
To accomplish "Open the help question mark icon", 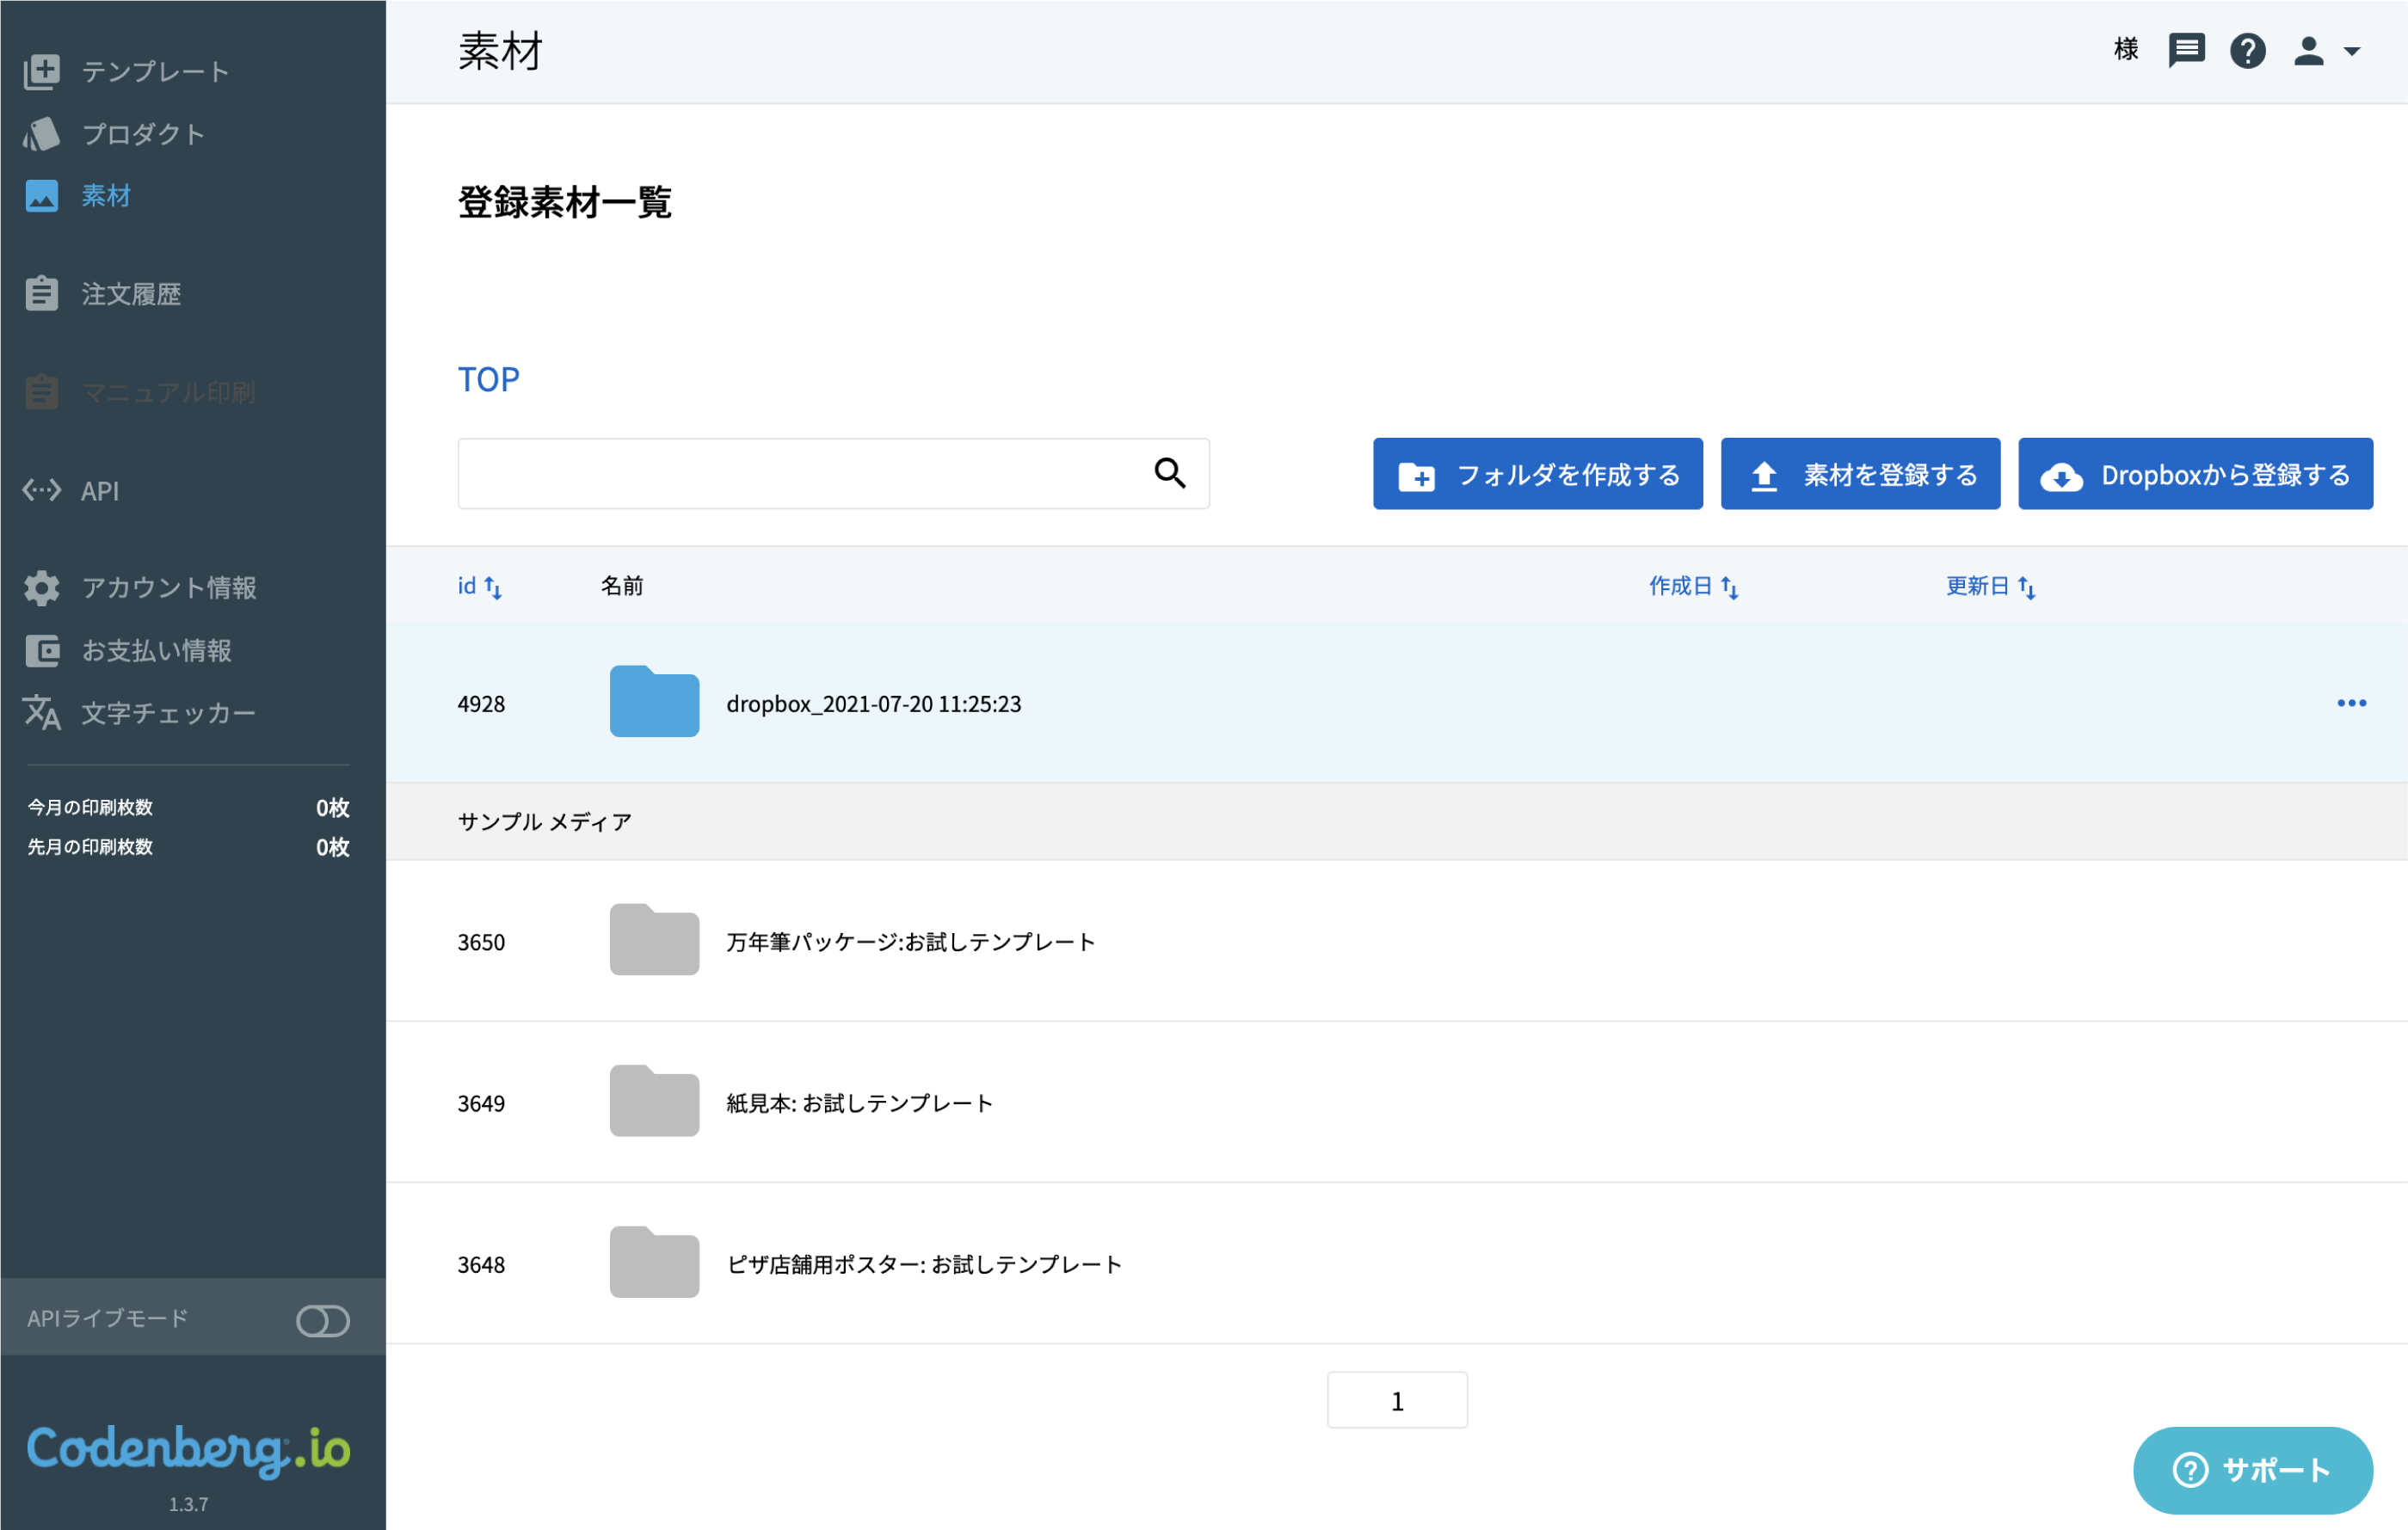I will pos(2247,50).
